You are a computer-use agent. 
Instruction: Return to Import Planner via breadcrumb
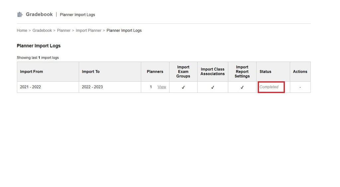click(x=88, y=30)
